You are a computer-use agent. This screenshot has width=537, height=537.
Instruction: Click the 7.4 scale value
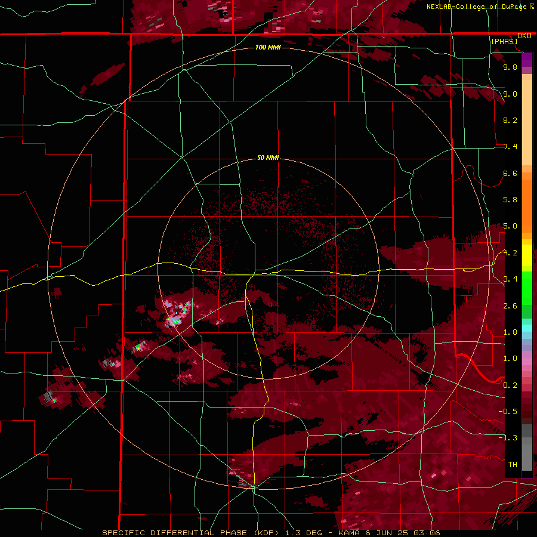point(510,147)
